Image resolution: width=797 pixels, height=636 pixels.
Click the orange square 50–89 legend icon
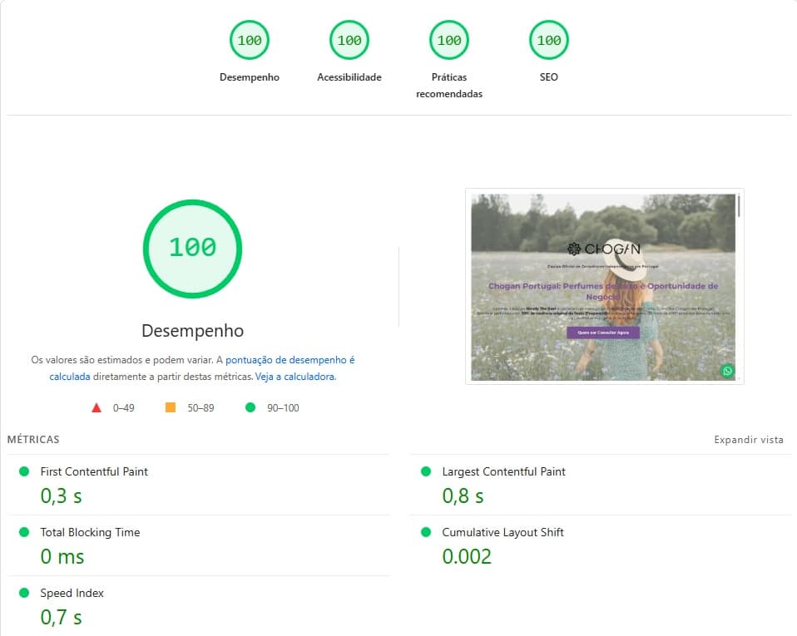[171, 408]
